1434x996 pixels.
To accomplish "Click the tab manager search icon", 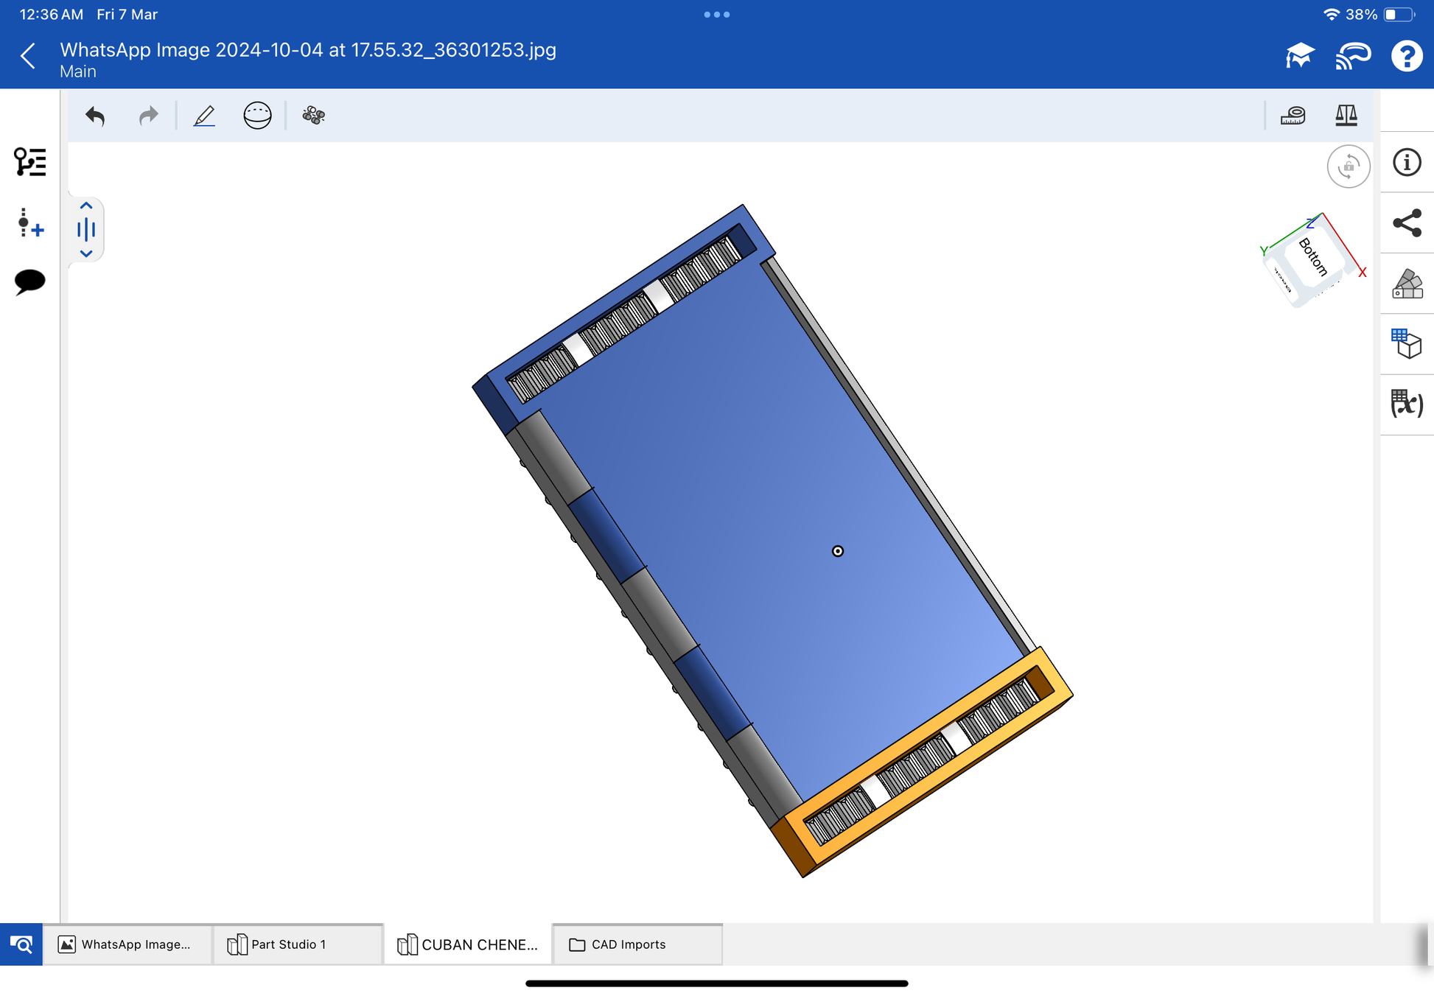I will point(21,944).
